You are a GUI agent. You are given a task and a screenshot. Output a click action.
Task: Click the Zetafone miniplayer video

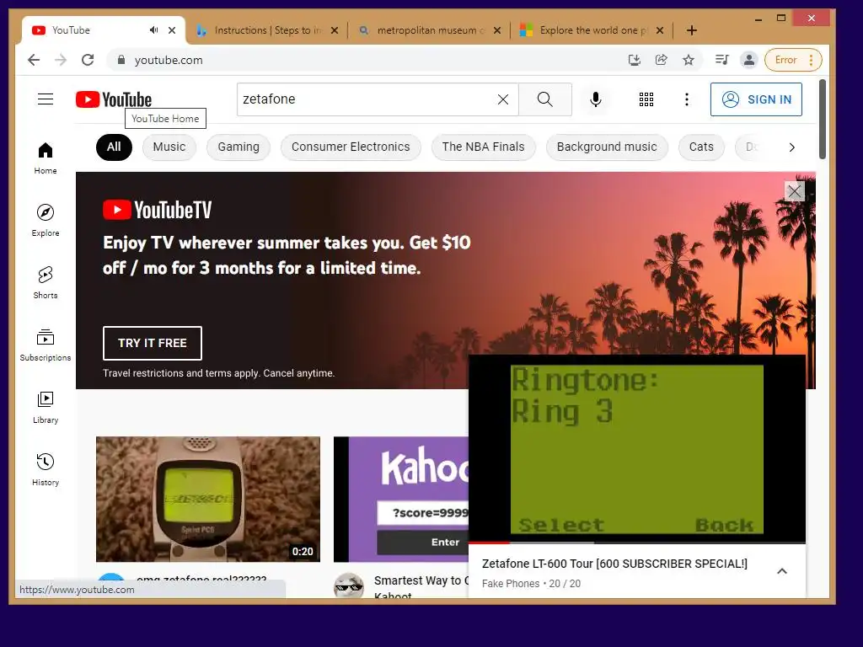point(637,448)
